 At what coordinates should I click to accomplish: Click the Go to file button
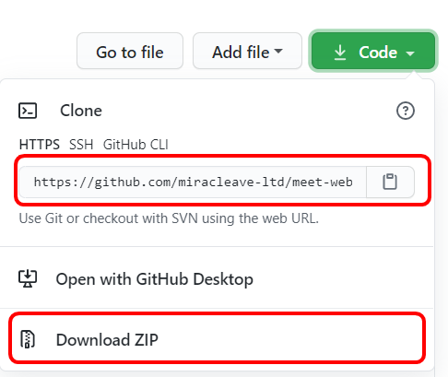coord(130,51)
